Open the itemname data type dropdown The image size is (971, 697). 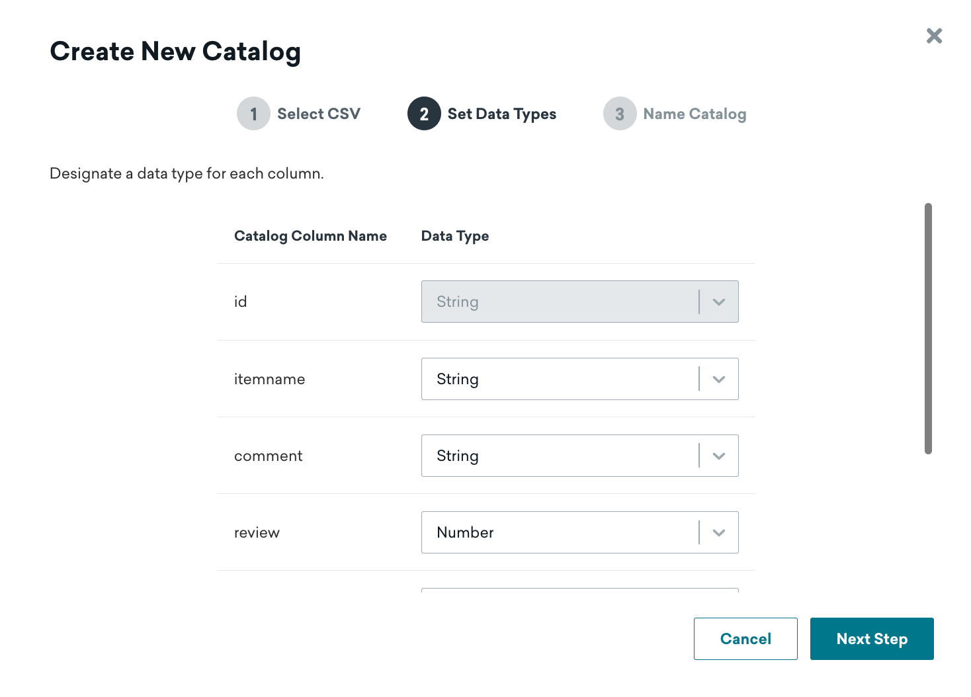tap(579, 379)
